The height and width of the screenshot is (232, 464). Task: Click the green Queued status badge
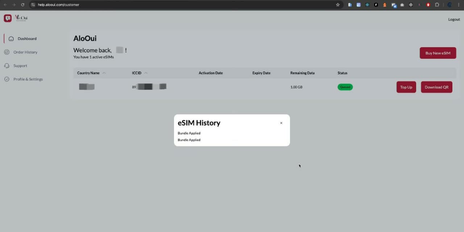(345, 87)
